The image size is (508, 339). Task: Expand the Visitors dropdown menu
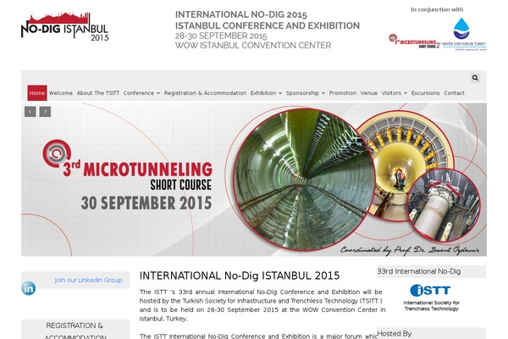tap(394, 93)
